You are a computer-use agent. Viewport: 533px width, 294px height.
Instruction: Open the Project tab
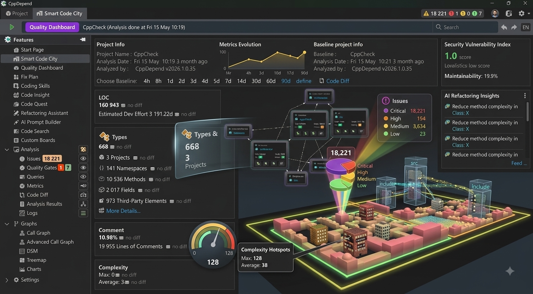click(x=17, y=13)
